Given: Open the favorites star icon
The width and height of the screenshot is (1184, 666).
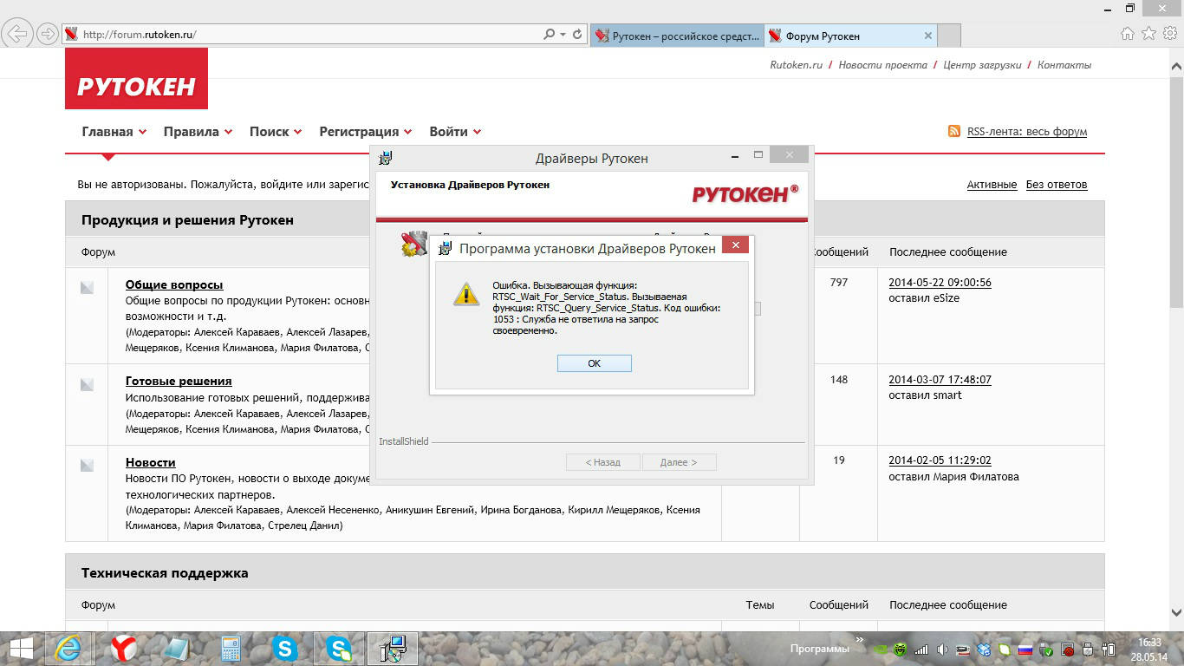Looking at the screenshot, I should coord(1148,34).
